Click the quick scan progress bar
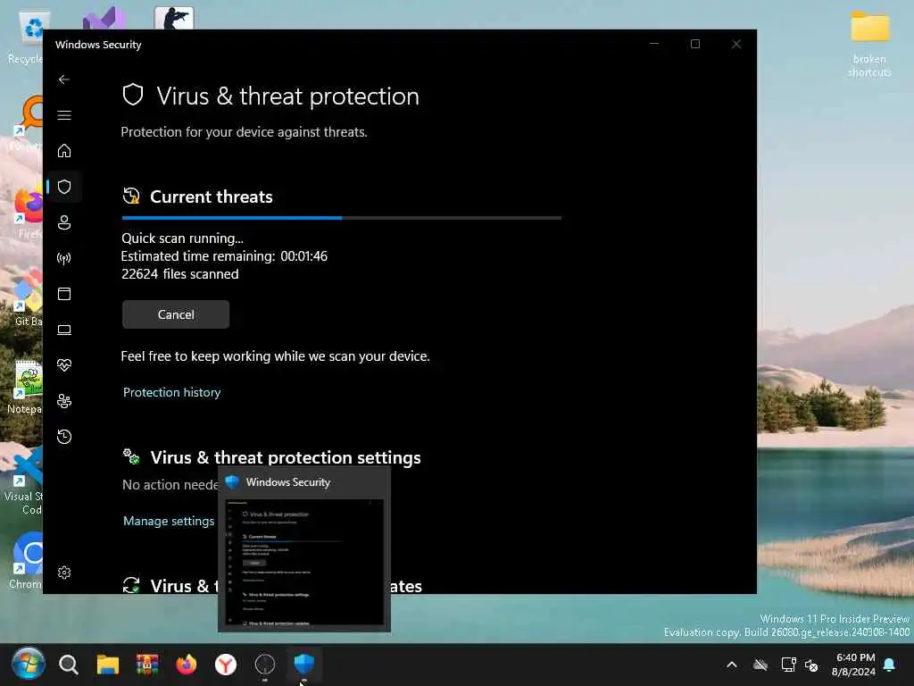This screenshot has height=686, width=914. 342,218
